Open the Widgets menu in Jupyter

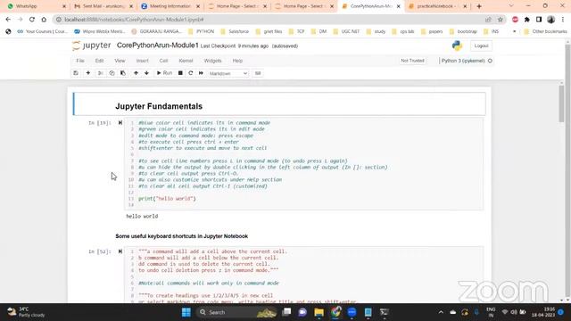point(212,61)
